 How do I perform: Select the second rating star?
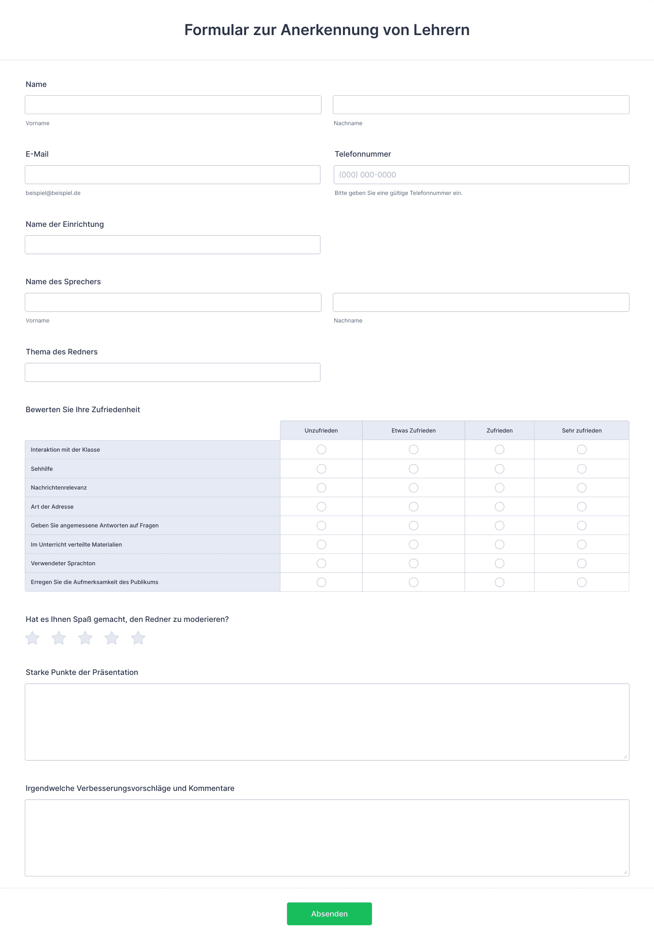[x=59, y=638]
